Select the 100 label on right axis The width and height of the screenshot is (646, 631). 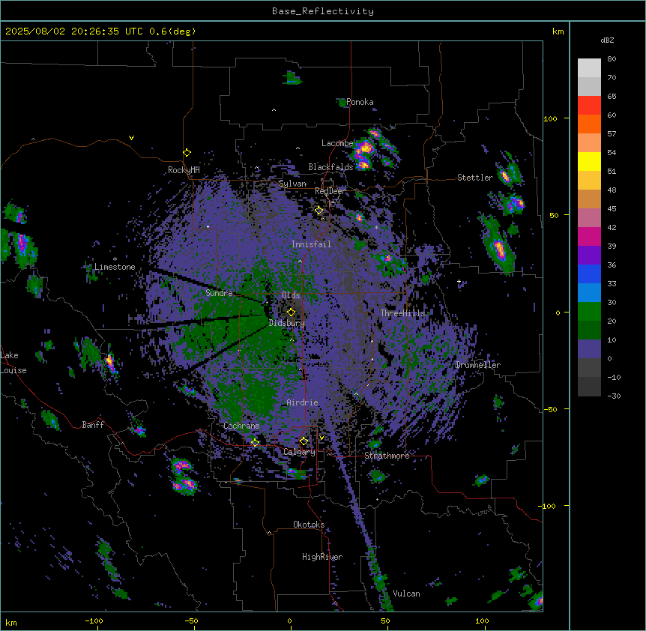(x=550, y=118)
